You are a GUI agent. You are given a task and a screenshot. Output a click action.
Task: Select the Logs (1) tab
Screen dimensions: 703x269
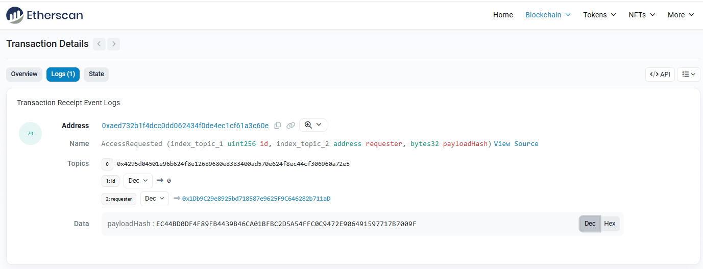63,75
